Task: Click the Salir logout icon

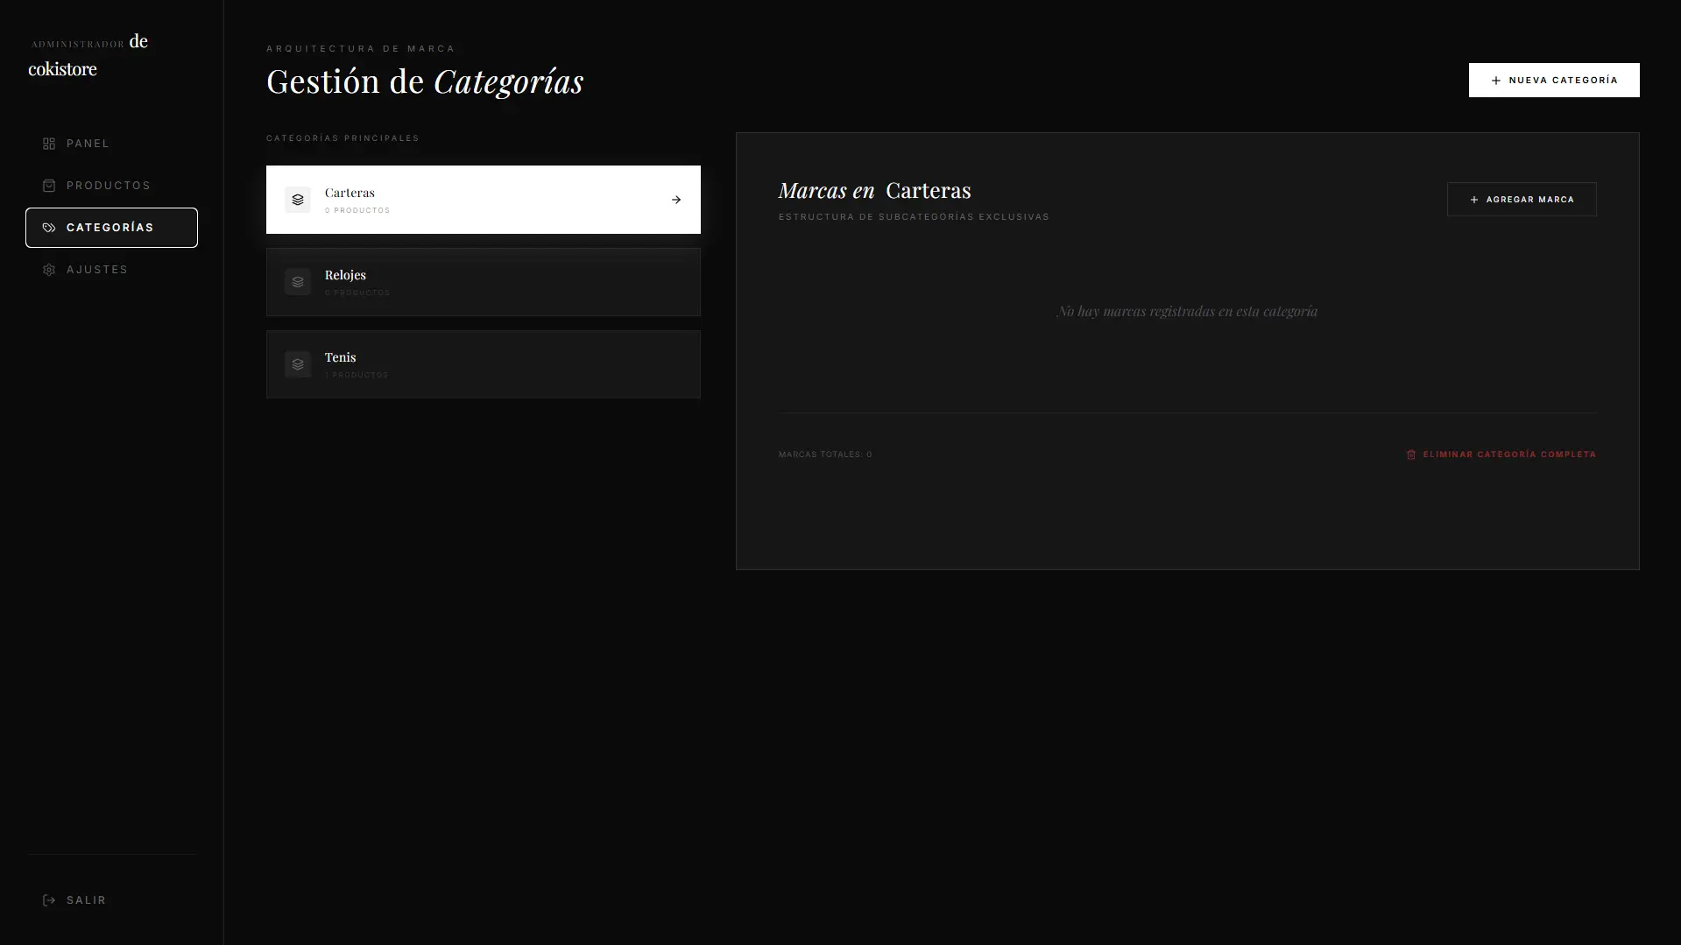Action: coord(49,900)
